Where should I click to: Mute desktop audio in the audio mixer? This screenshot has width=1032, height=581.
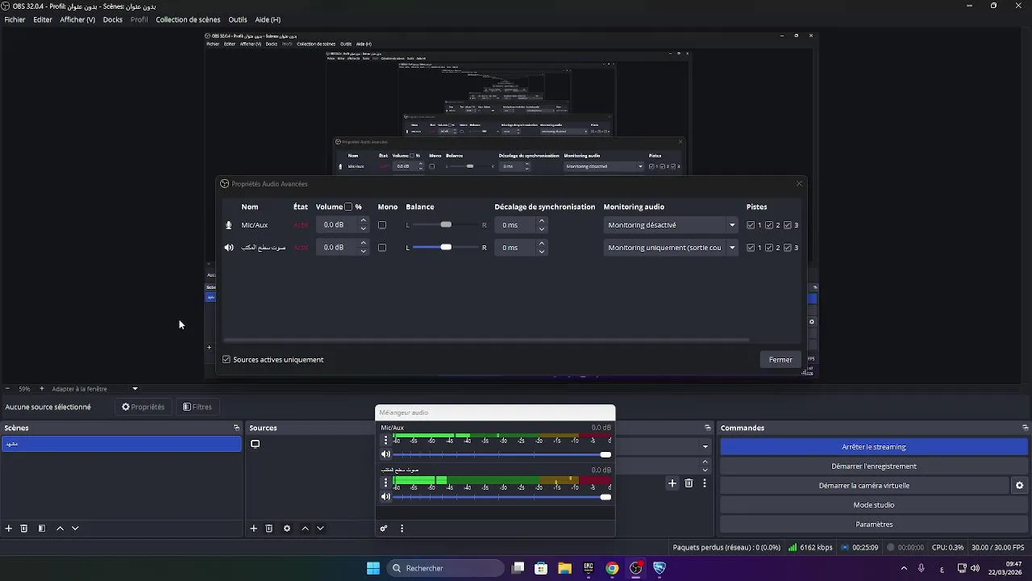coord(385,496)
